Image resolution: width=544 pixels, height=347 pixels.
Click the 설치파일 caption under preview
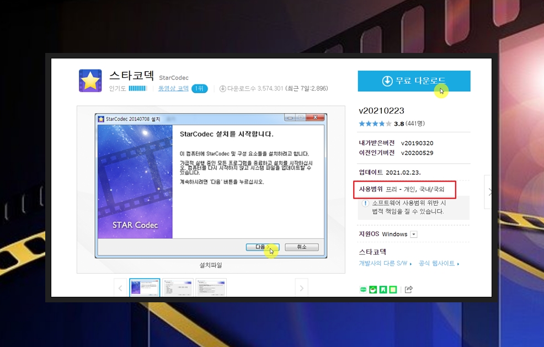coord(211,265)
